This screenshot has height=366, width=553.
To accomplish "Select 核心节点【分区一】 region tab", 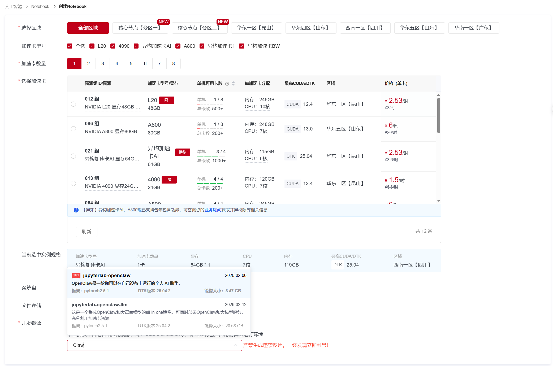I will pyautogui.click(x=140, y=28).
